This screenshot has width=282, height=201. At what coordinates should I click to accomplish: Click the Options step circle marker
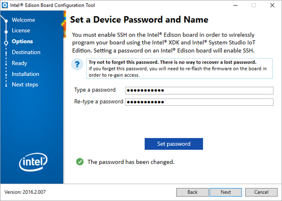pos(6,42)
